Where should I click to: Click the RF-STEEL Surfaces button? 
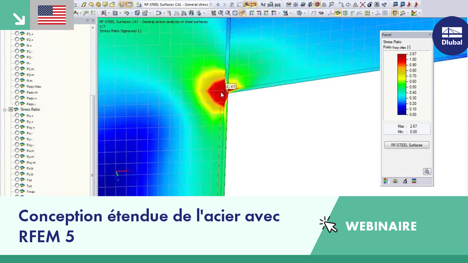(407, 145)
